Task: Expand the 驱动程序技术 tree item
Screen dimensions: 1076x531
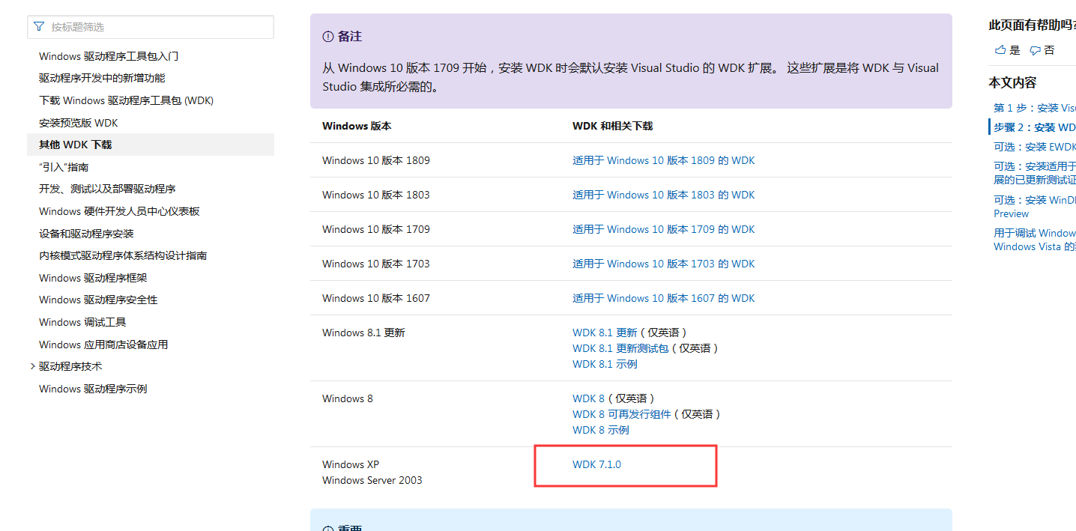Action: tap(32, 366)
